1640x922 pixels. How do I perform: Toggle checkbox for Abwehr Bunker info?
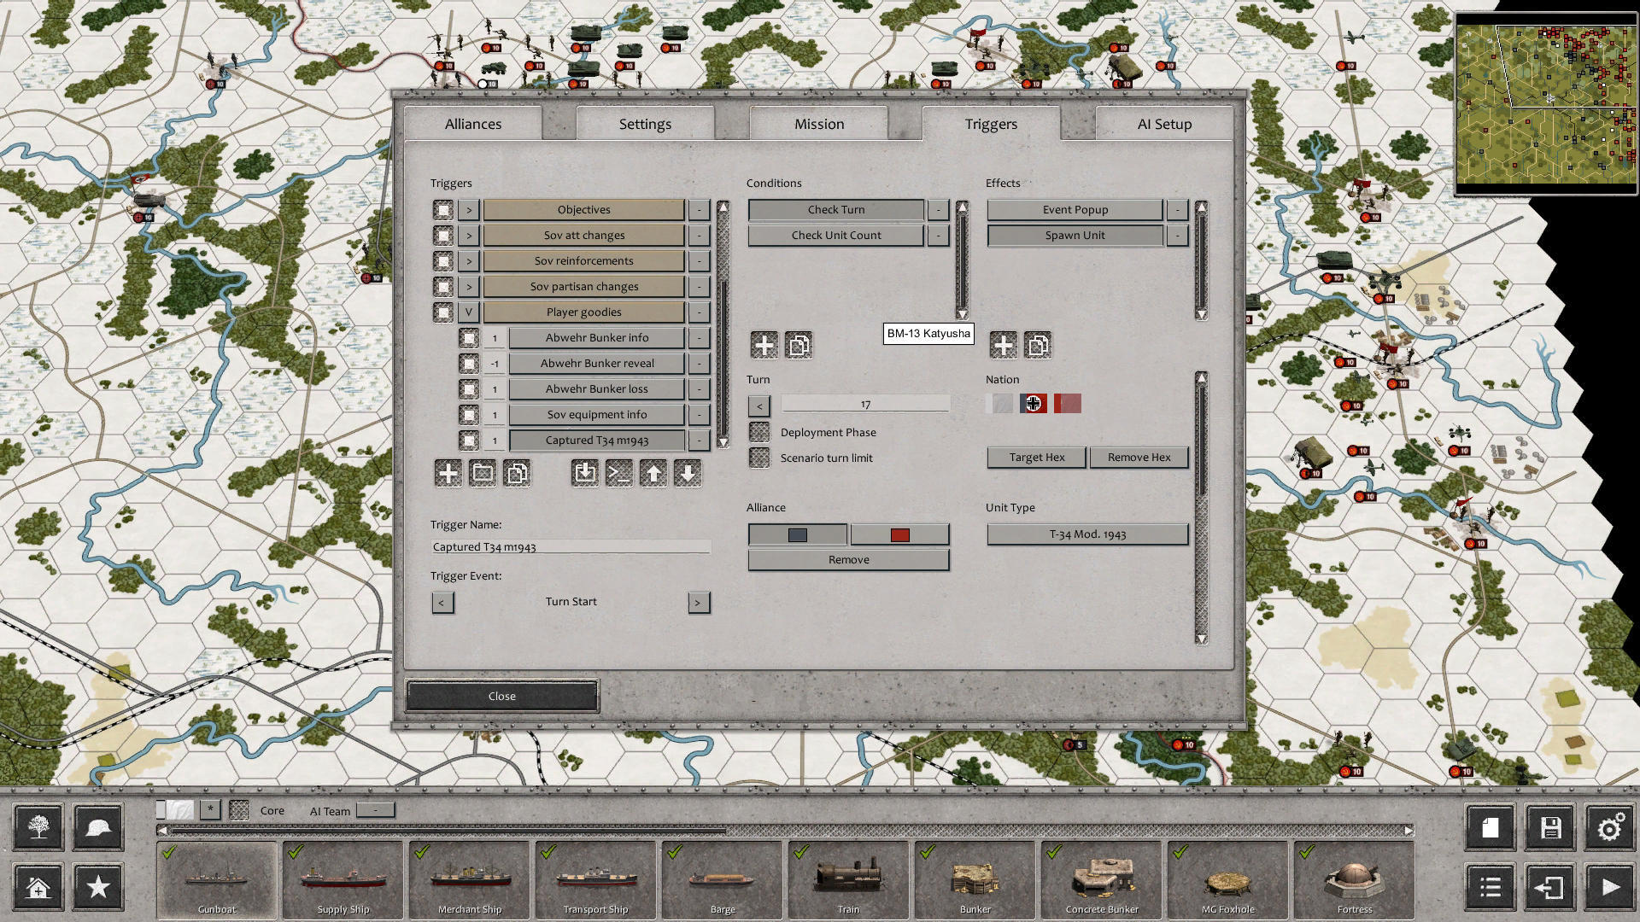[x=469, y=338]
